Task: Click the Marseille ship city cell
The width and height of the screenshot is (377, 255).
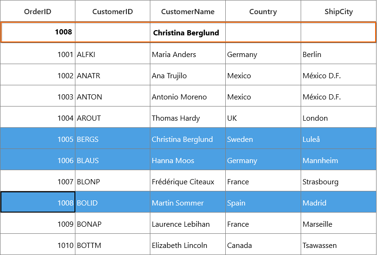Action: click(338, 223)
